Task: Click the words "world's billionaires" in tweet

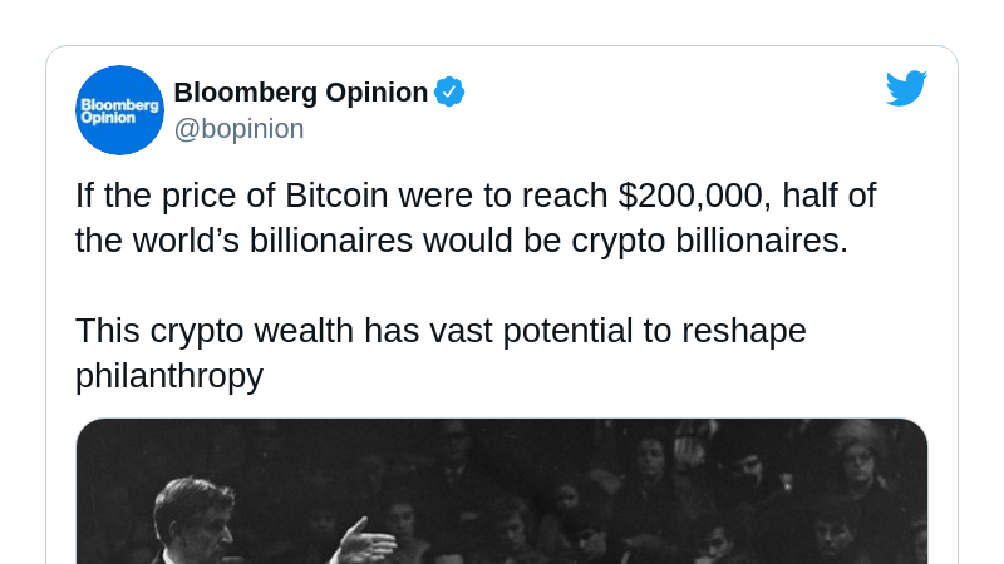Action: [273, 240]
